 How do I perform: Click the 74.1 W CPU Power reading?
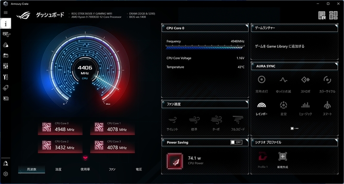coord(194,158)
